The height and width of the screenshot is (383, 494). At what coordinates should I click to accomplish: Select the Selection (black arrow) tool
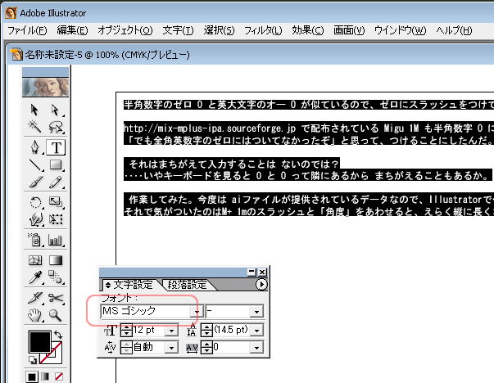pos(34,110)
